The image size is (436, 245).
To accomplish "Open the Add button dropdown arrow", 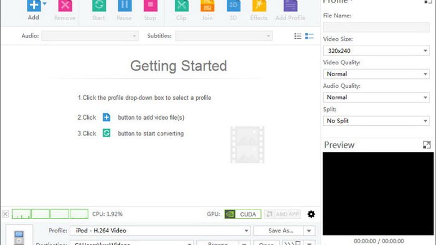I will (x=45, y=4).
